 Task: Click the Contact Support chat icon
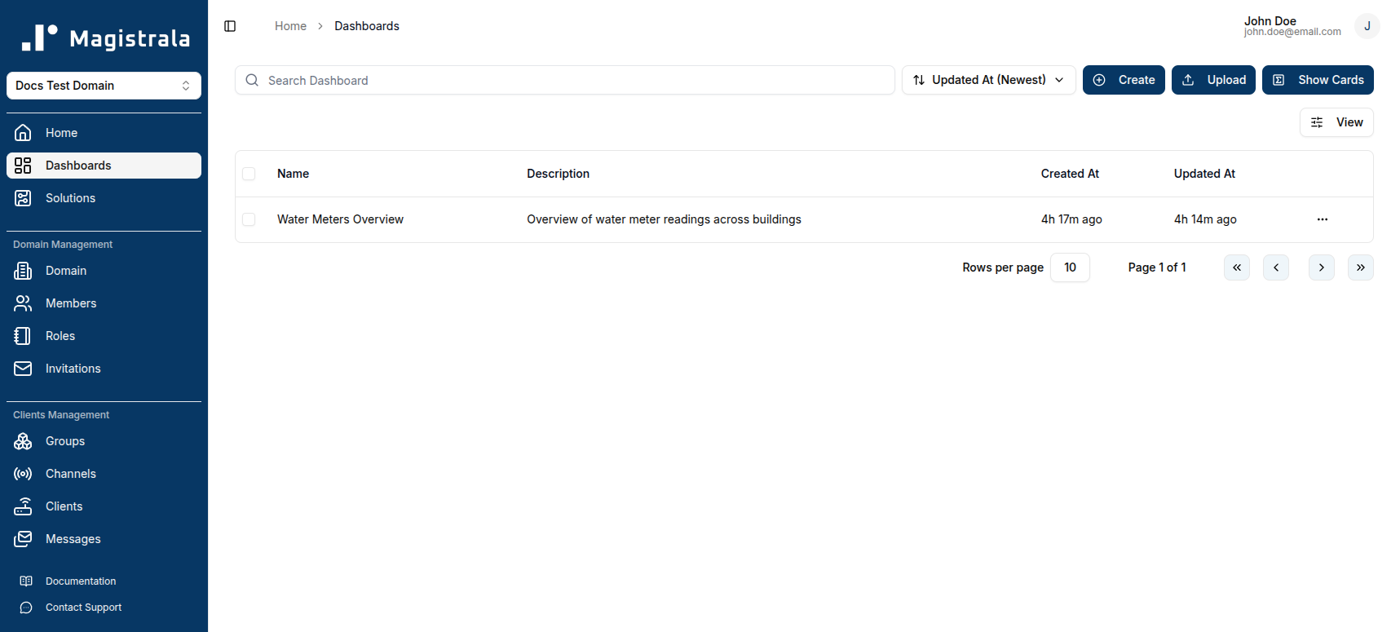tap(26, 608)
